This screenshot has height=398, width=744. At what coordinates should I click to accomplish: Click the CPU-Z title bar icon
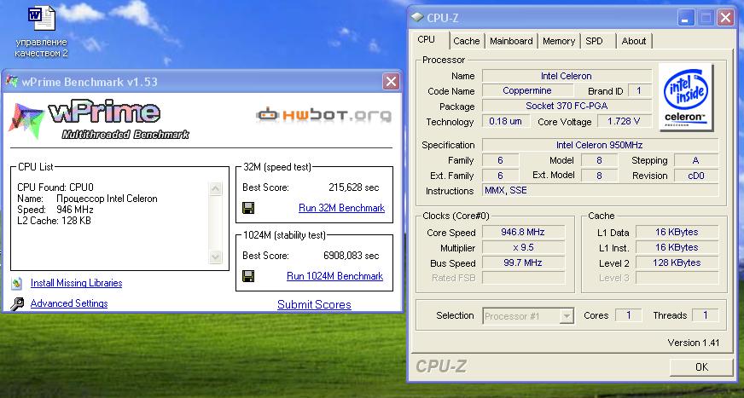click(417, 18)
